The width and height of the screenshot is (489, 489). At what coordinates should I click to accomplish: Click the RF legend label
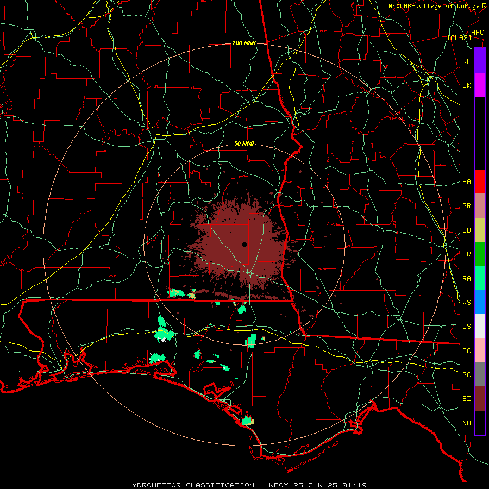[466, 61]
